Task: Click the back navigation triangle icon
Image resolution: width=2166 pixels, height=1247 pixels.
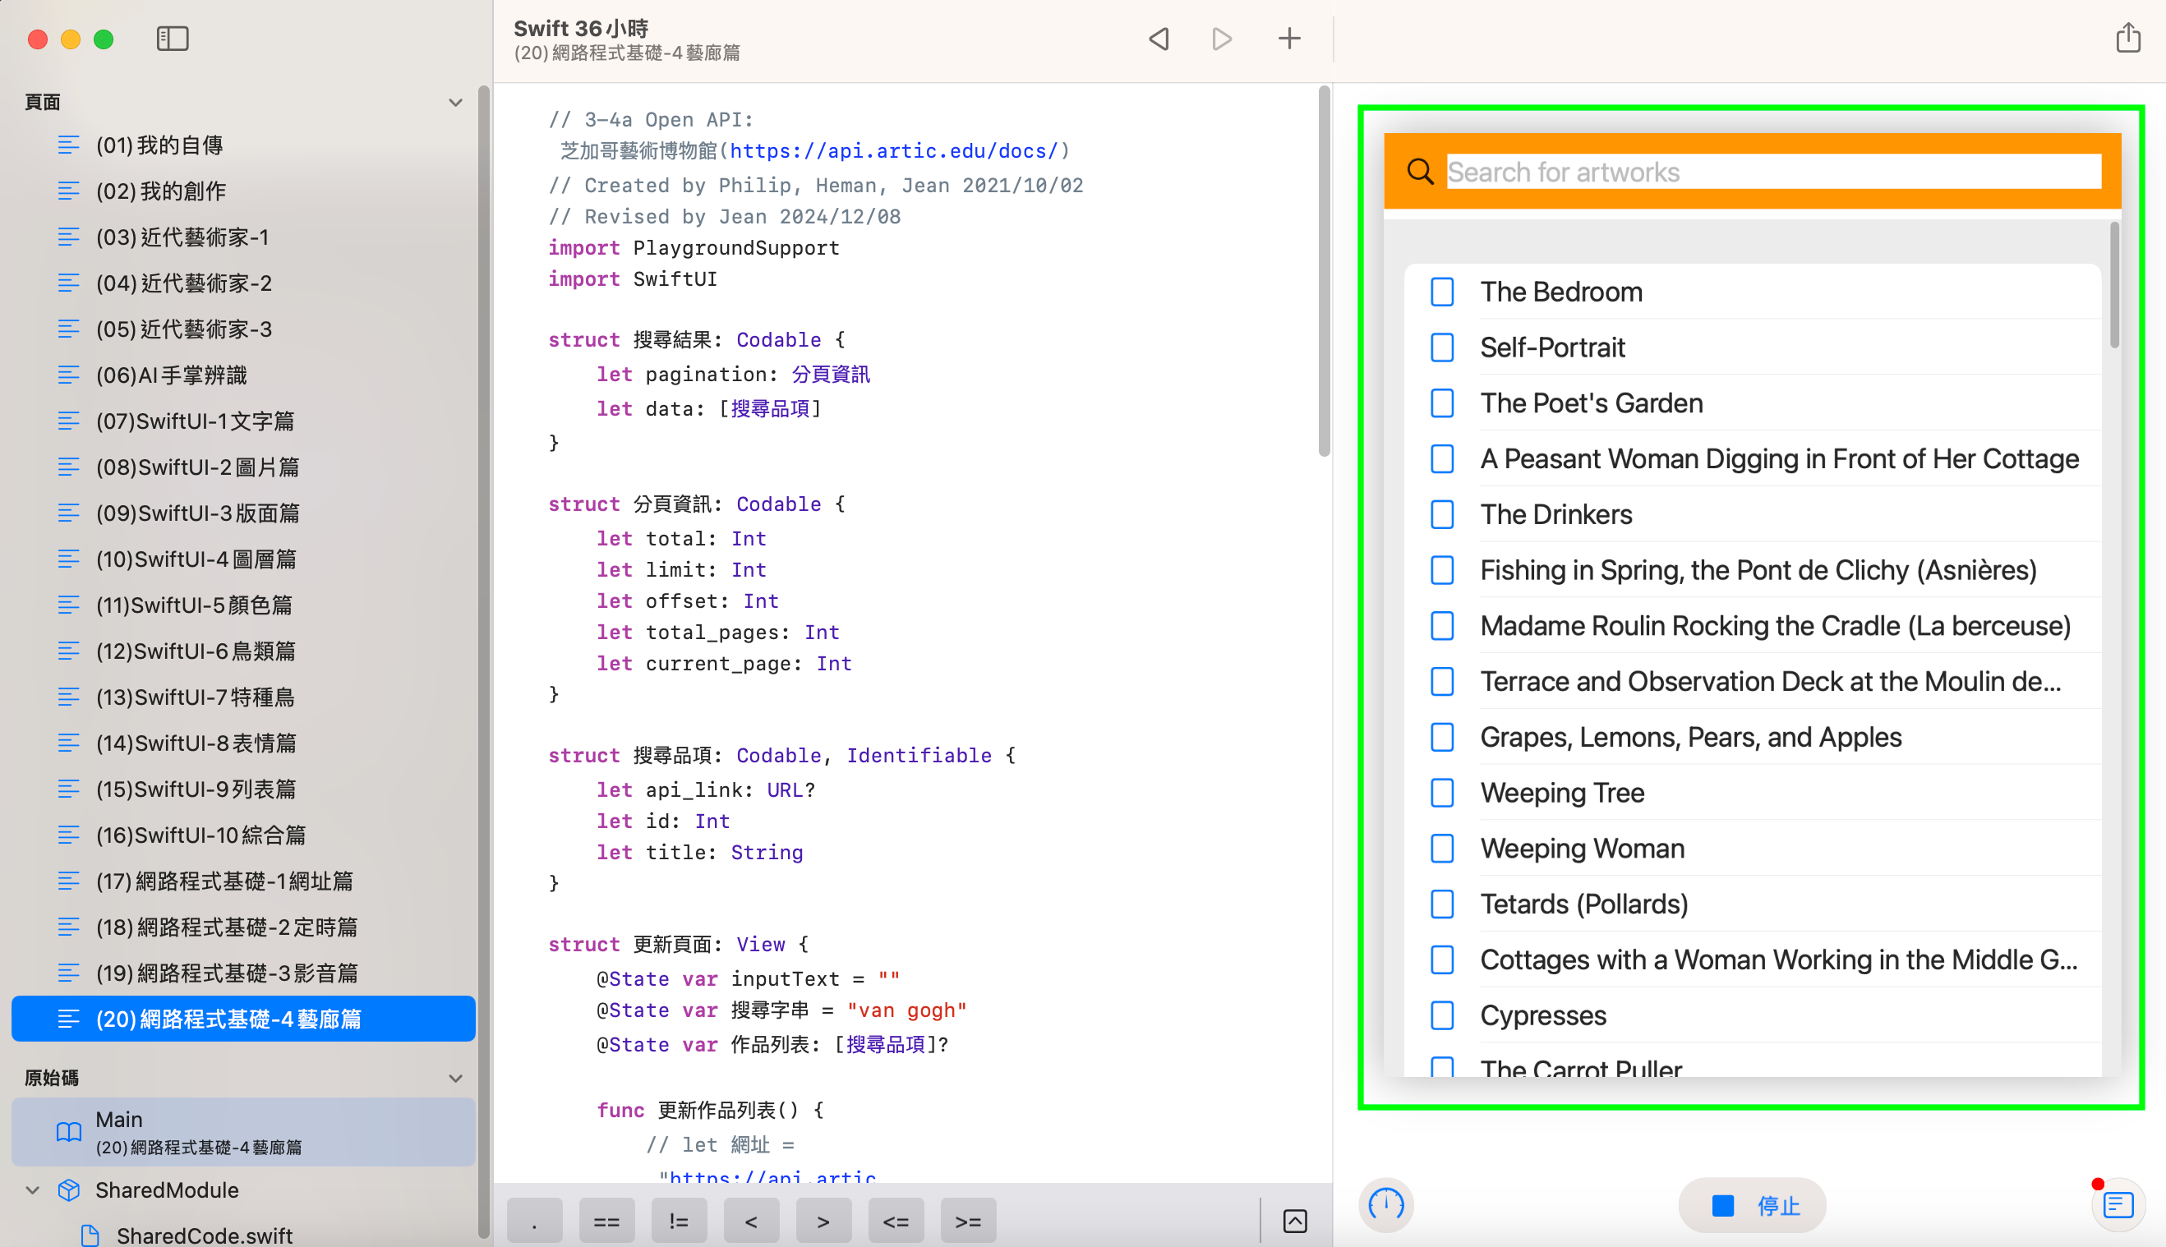Action: 1159,39
